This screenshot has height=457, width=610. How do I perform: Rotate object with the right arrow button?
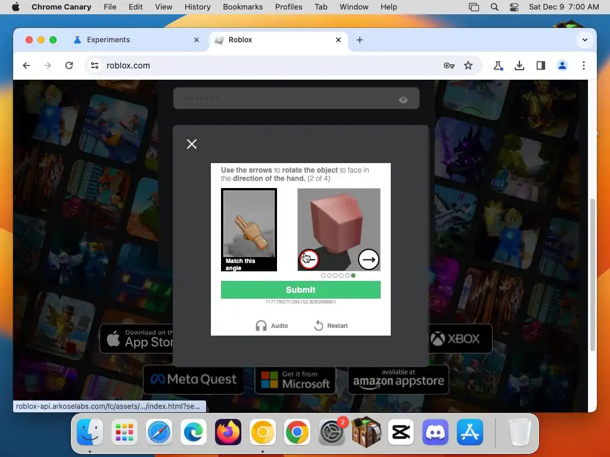pos(368,259)
